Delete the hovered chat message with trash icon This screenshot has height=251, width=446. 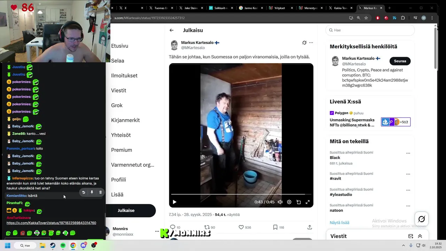(100, 192)
